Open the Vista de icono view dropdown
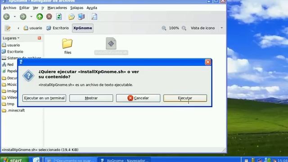 (x=207, y=28)
